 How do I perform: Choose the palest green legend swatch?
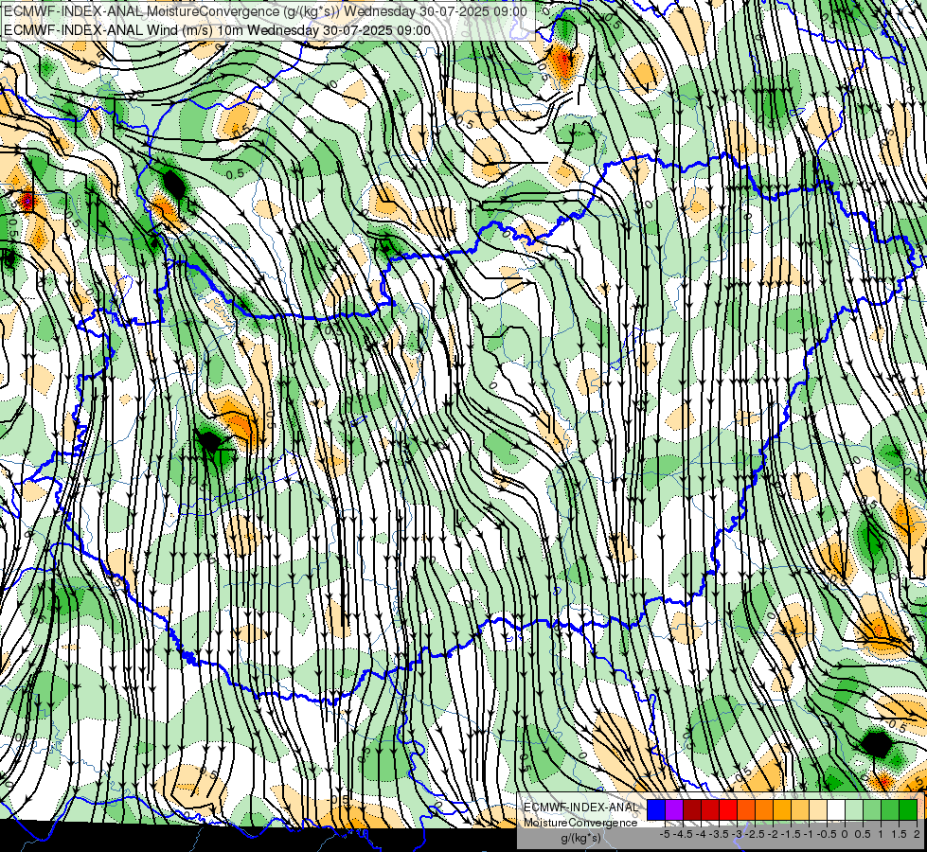click(x=854, y=809)
